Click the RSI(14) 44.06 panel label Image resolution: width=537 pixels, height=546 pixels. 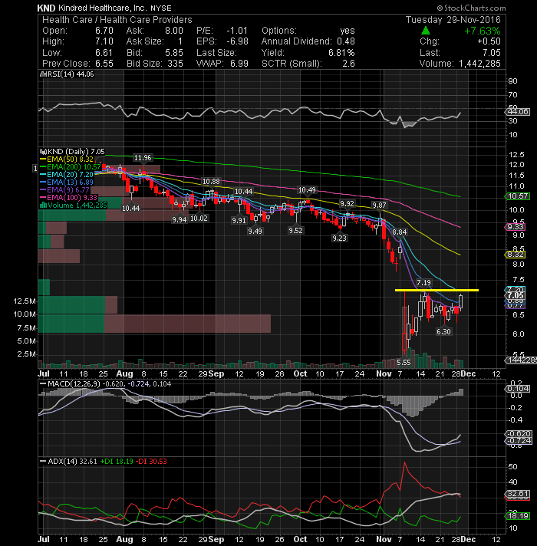click(x=71, y=74)
